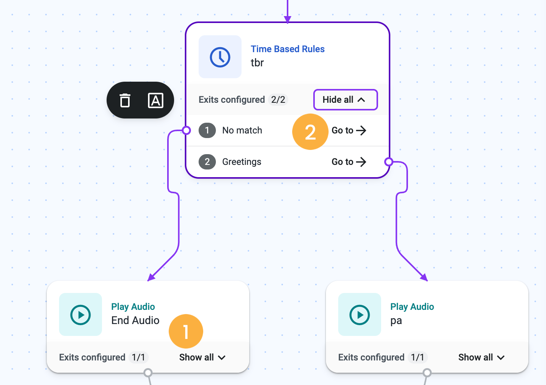The image size is (546, 385).
Task: Delete the selected node with trash icon
Action: click(x=125, y=100)
